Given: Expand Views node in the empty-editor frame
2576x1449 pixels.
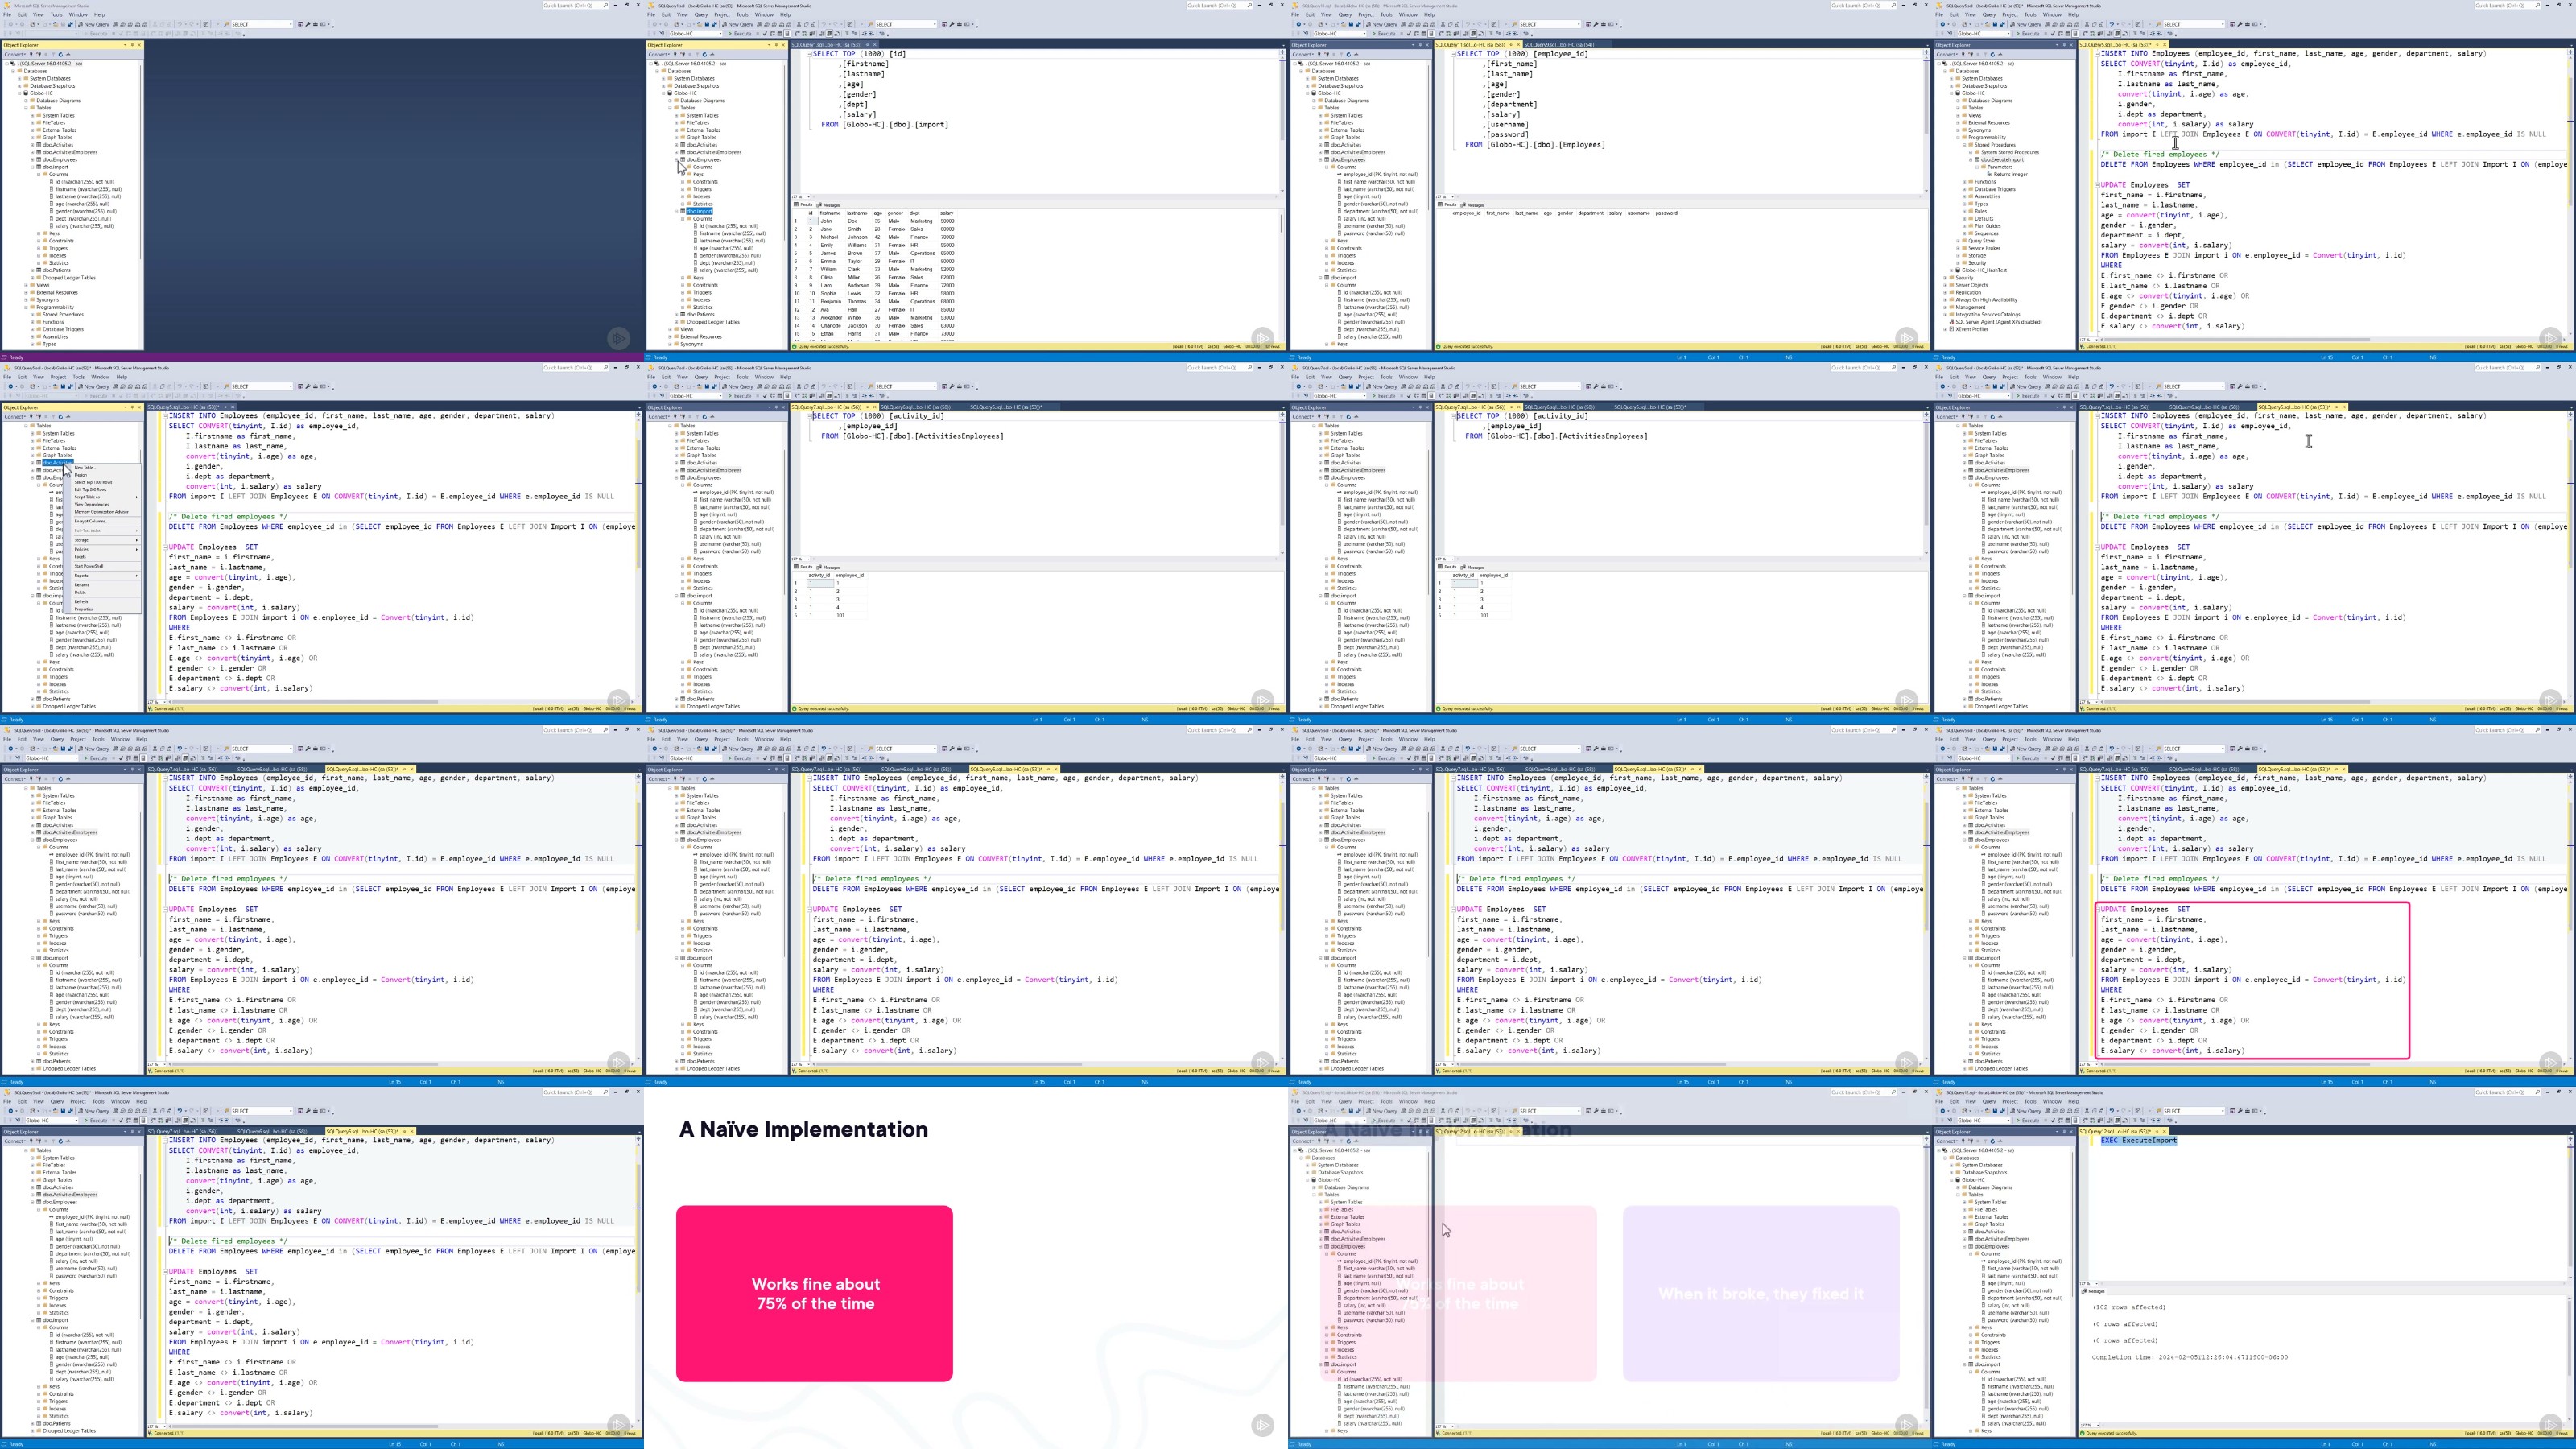Looking at the screenshot, I should [x=26, y=285].
